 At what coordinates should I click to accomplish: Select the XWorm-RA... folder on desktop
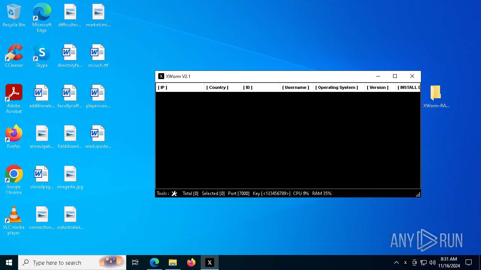pos(436,96)
